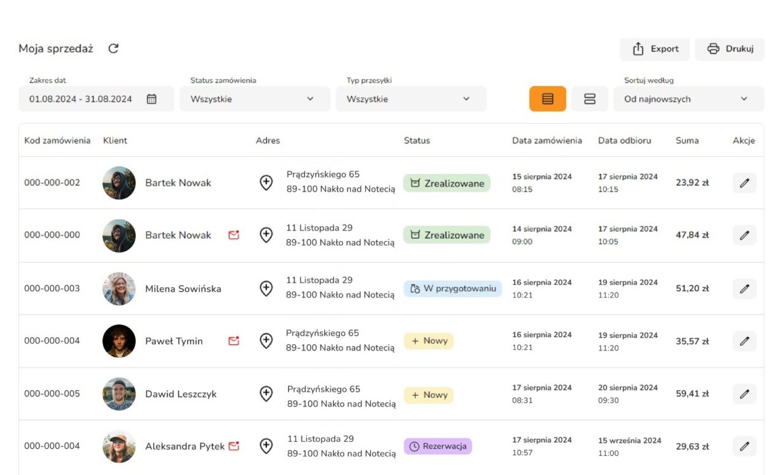
Task: Click the Rezerwacja status badge
Action: 437,446
